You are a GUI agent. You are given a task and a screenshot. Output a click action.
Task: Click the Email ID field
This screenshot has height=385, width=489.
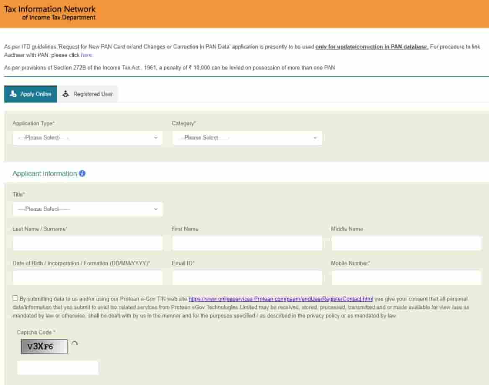(x=247, y=278)
